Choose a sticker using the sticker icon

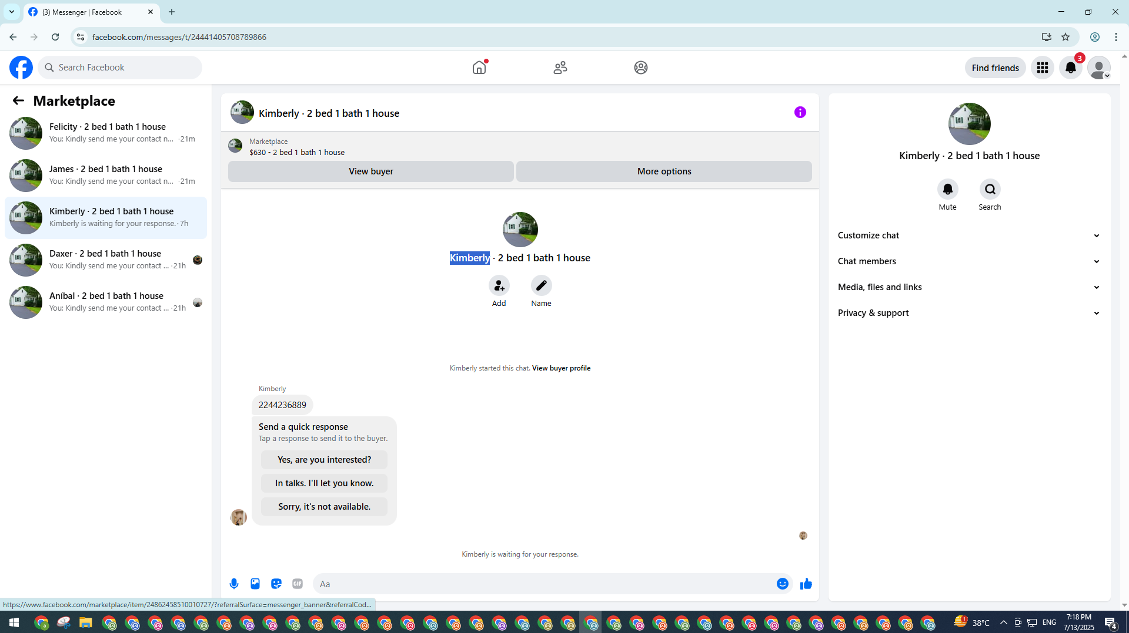point(276,584)
